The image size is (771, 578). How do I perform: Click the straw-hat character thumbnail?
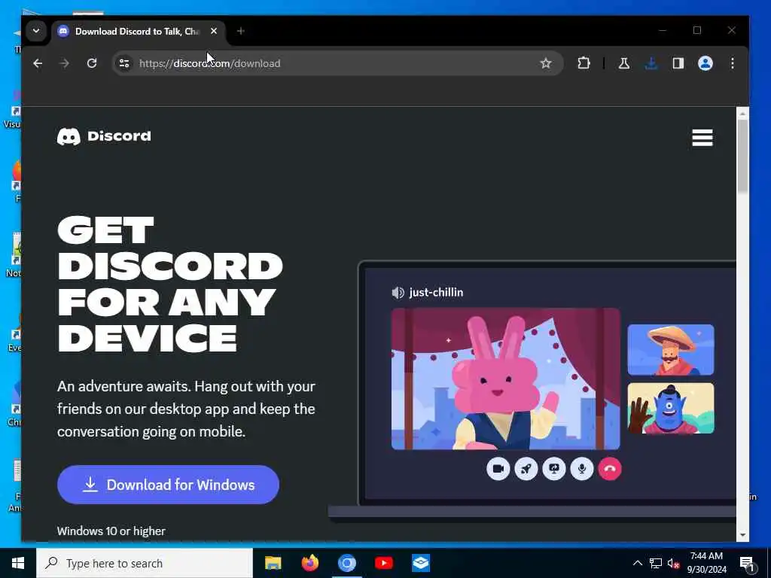[671, 350]
